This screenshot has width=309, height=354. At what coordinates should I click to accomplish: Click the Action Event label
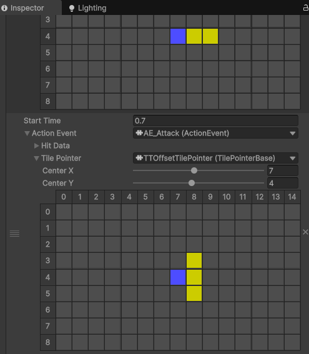tap(54, 133)
